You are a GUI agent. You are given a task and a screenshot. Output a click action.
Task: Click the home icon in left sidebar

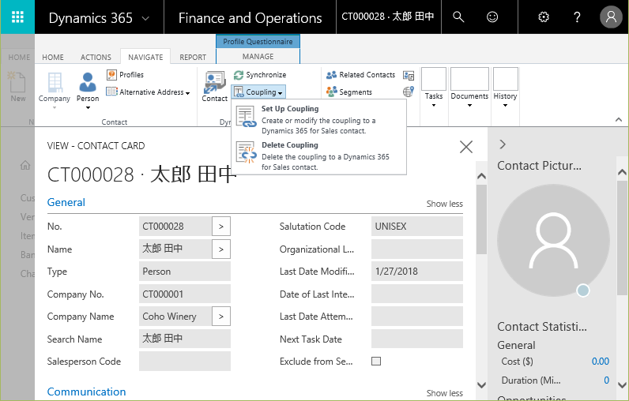coord(25,165)
